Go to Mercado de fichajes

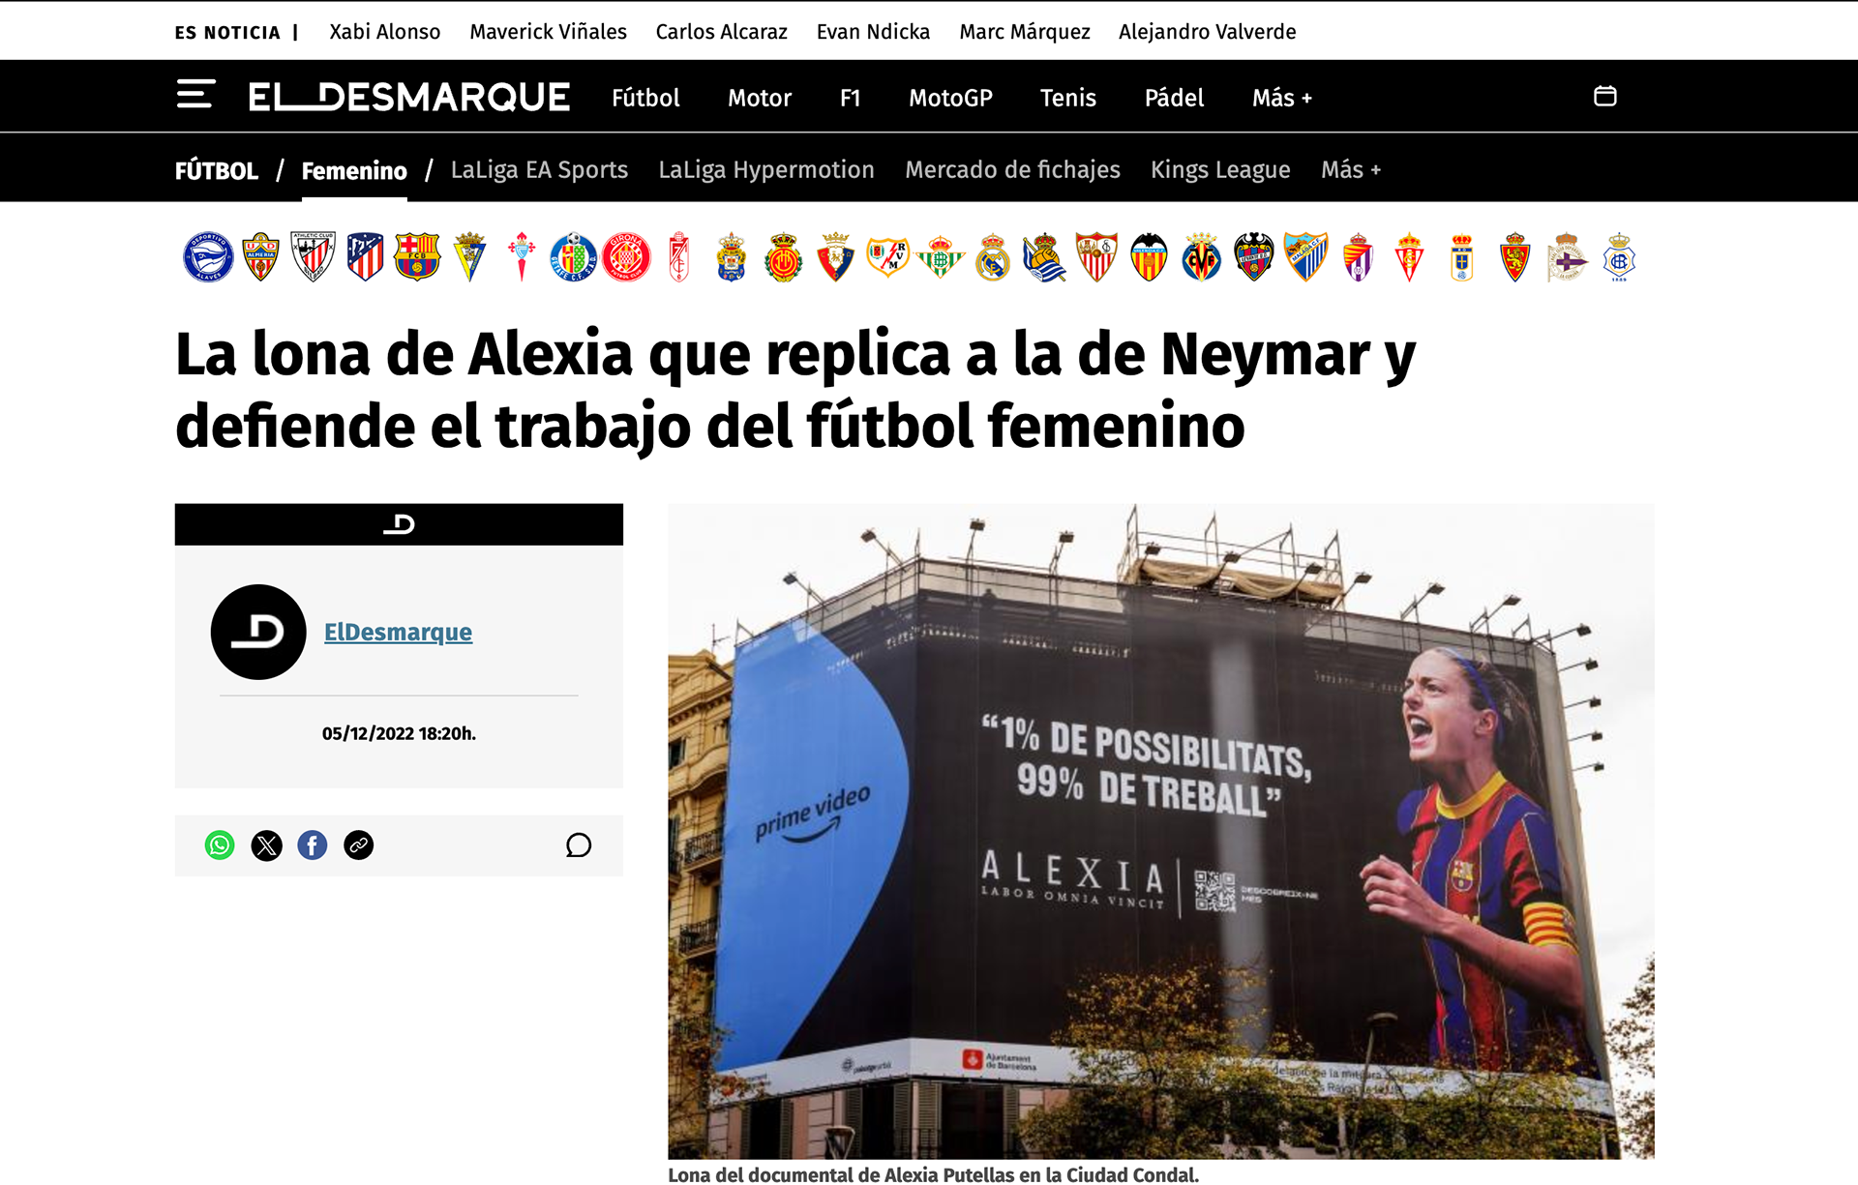(1012, 169)
